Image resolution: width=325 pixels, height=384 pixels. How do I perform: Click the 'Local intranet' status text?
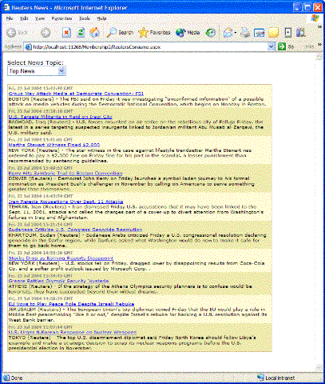(280, 378)
